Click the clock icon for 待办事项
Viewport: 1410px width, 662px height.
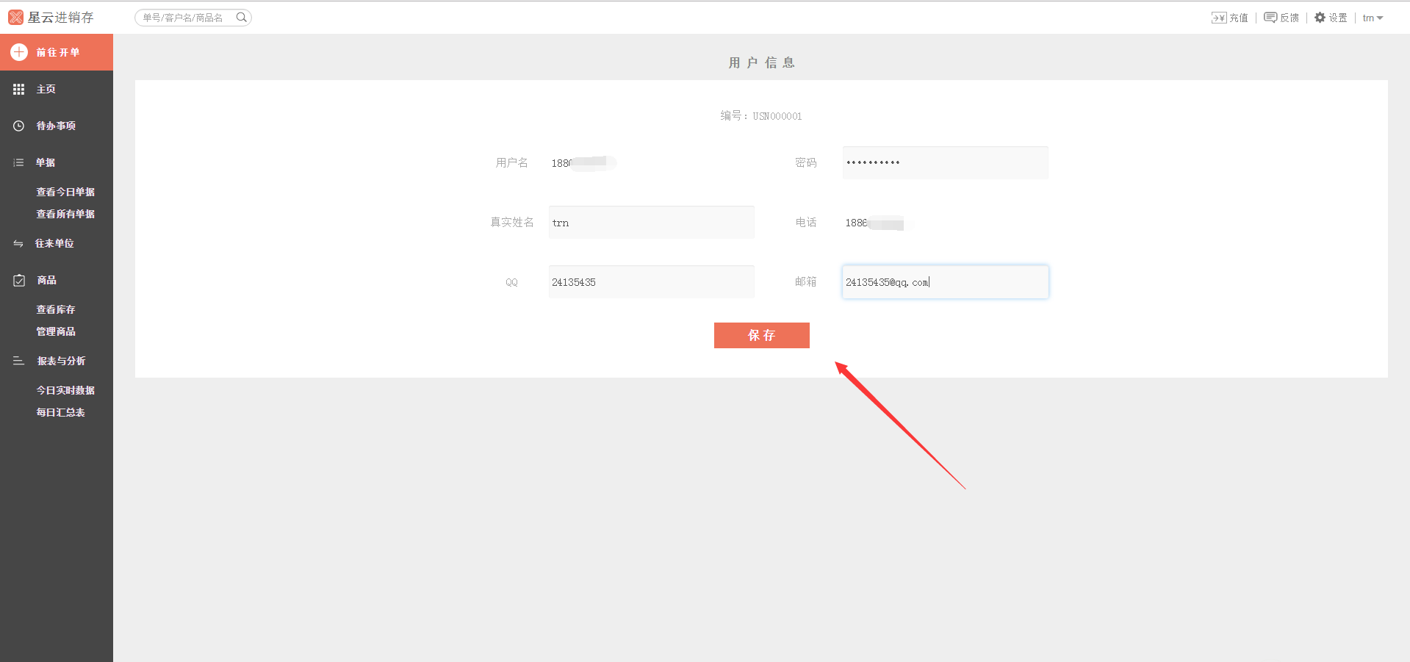click(19, 126)
